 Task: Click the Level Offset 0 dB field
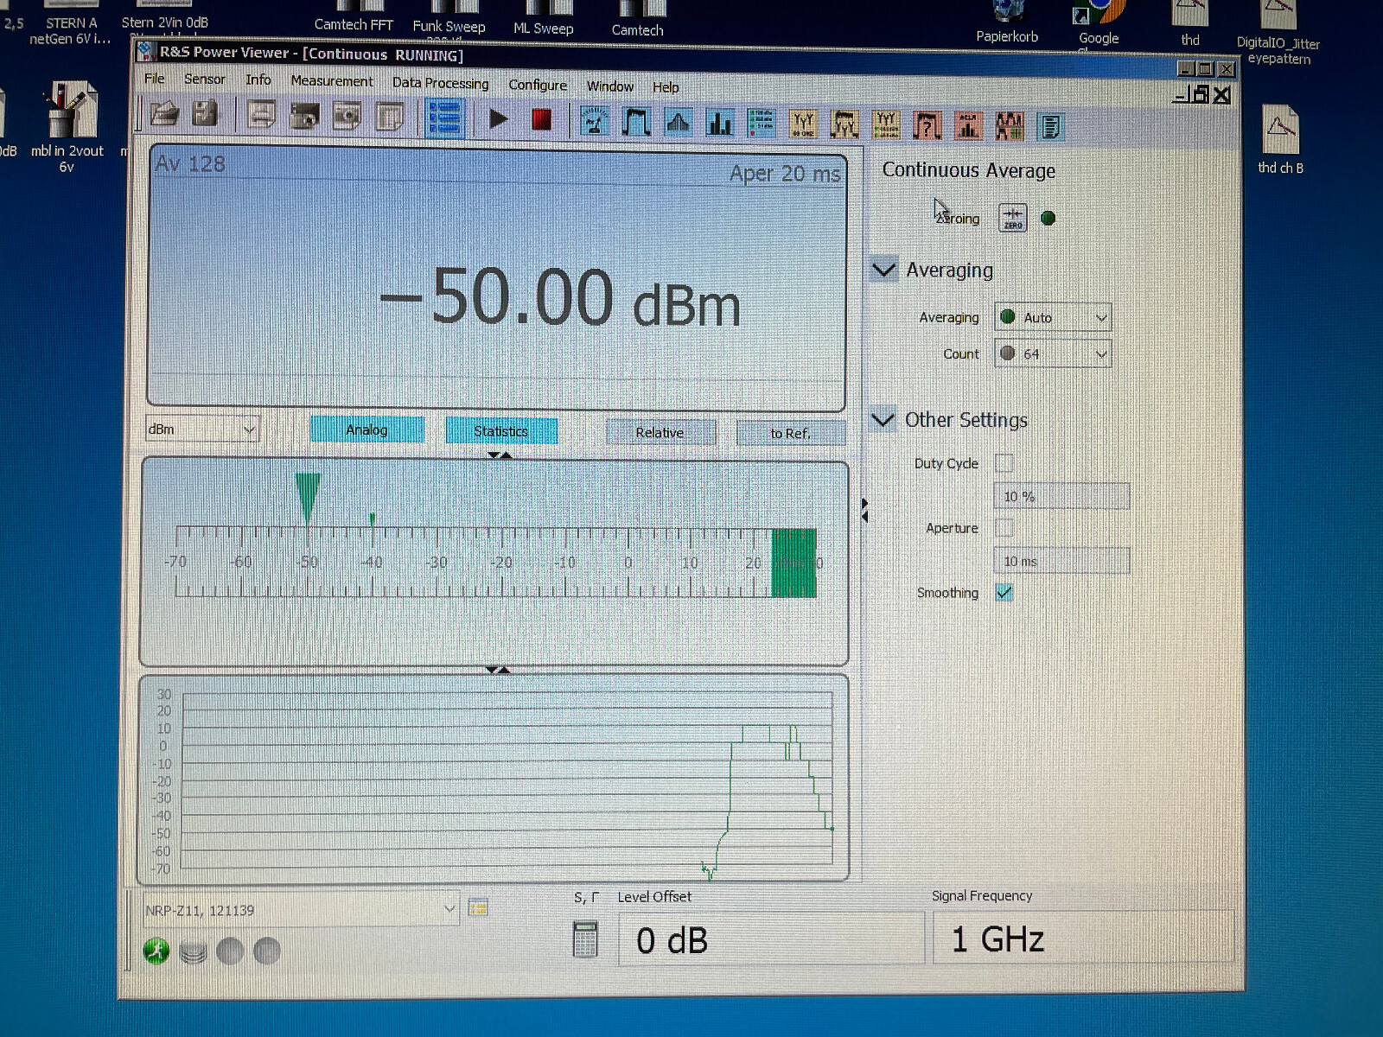tap(771, 940)
